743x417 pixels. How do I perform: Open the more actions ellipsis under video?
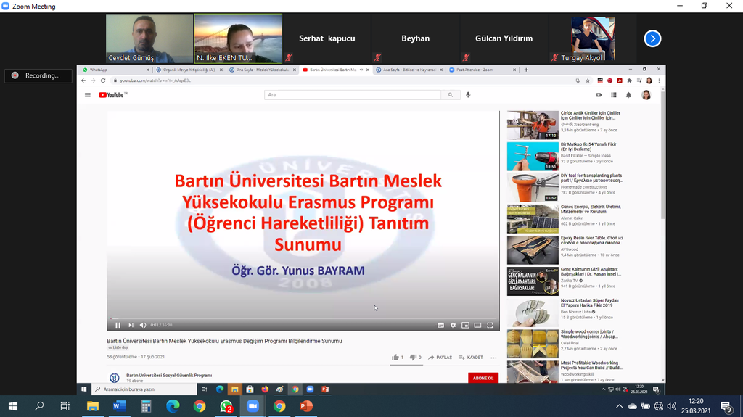(x=493, y=358)
